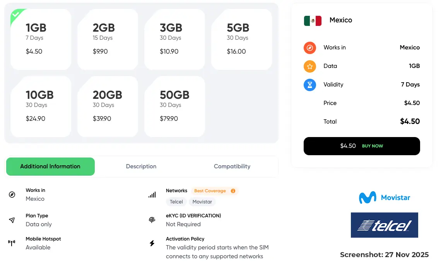This screenshot has height=266, width=441.
Task: Click the Telcel network tag
Action: [x=176, y=202]
